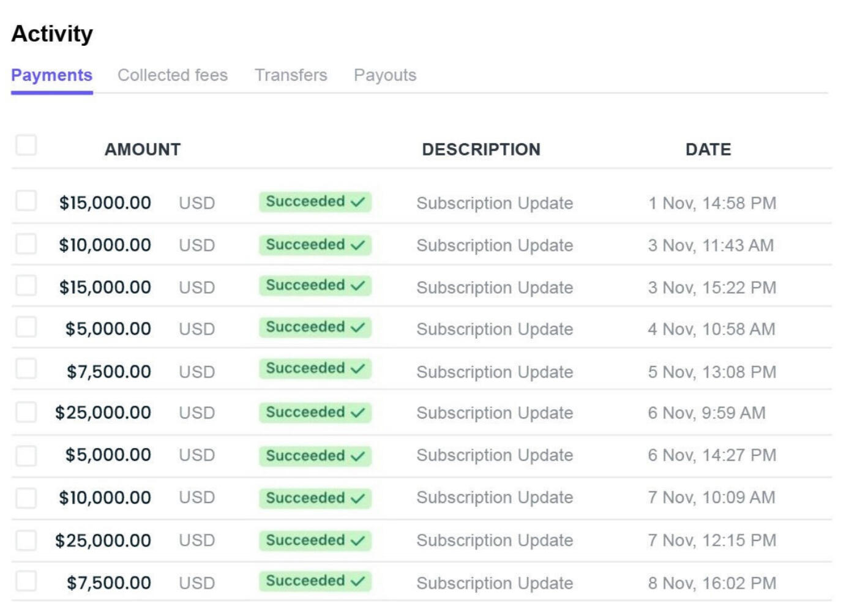Click the DESCRIPTION column header

point(481,149)
